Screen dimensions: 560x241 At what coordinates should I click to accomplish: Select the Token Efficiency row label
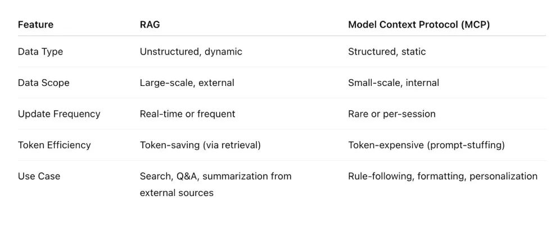click(55, 145)
